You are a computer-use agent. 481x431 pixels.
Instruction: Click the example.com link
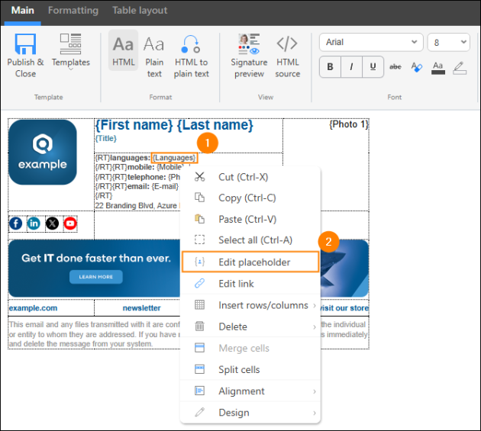click(33, 308)
